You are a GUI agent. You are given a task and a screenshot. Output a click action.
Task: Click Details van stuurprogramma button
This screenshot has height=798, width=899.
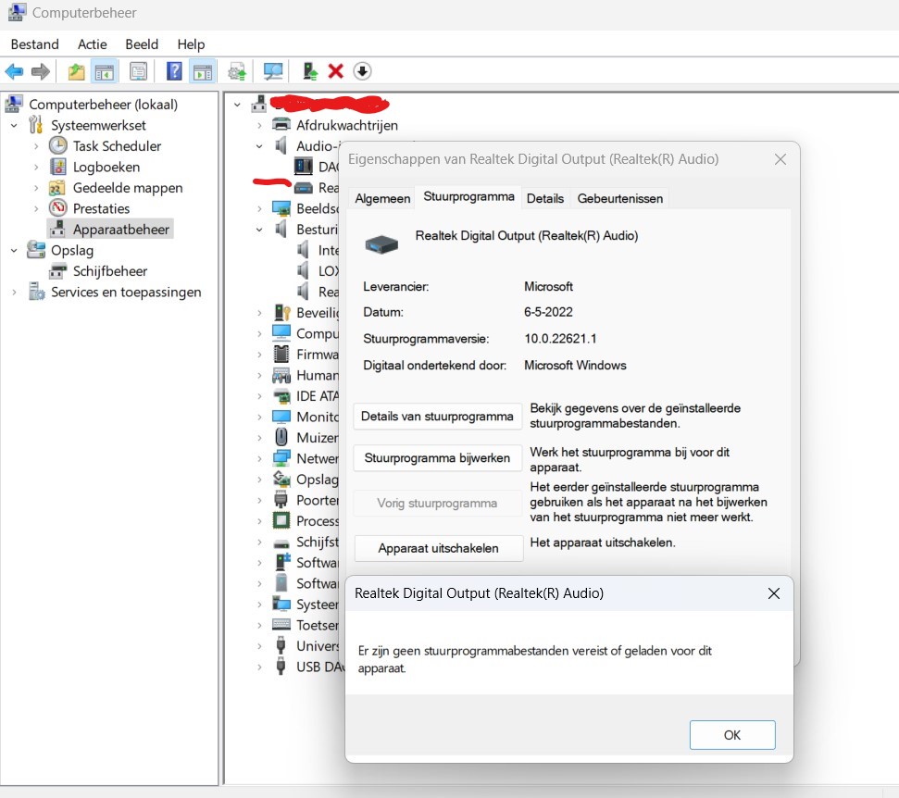tap(437, 417)
